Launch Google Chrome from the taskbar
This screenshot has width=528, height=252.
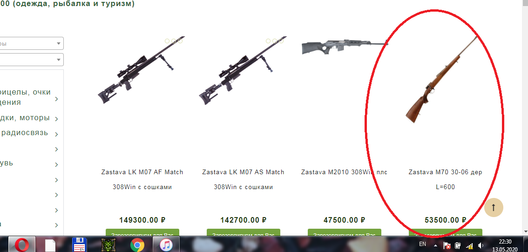(137, 245)
